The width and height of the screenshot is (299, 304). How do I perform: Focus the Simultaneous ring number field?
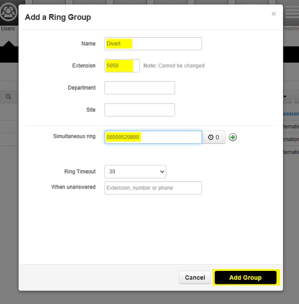(x=153, y=137)
